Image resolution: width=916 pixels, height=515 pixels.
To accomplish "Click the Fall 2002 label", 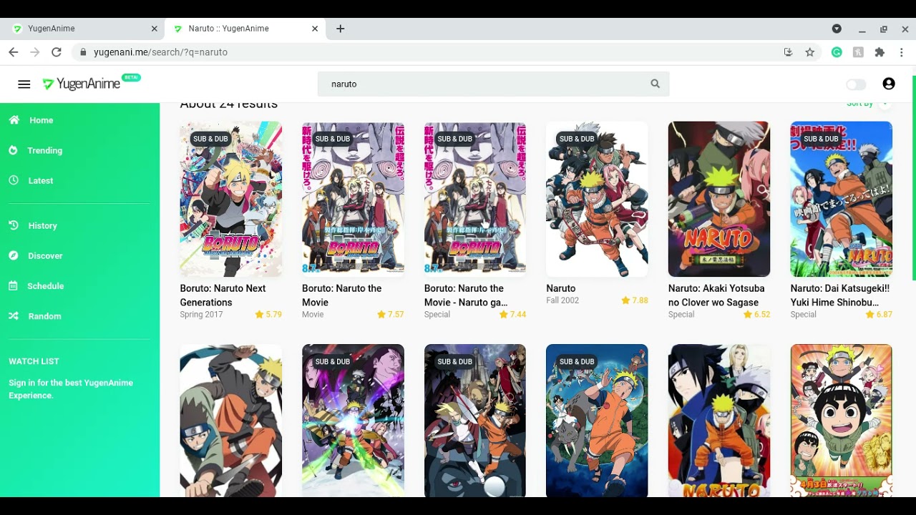I will (562, 300).
